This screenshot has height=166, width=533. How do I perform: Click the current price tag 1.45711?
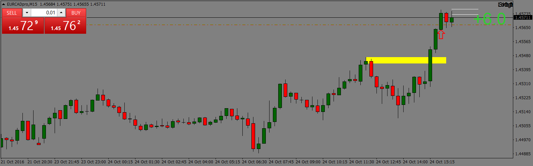523,17
